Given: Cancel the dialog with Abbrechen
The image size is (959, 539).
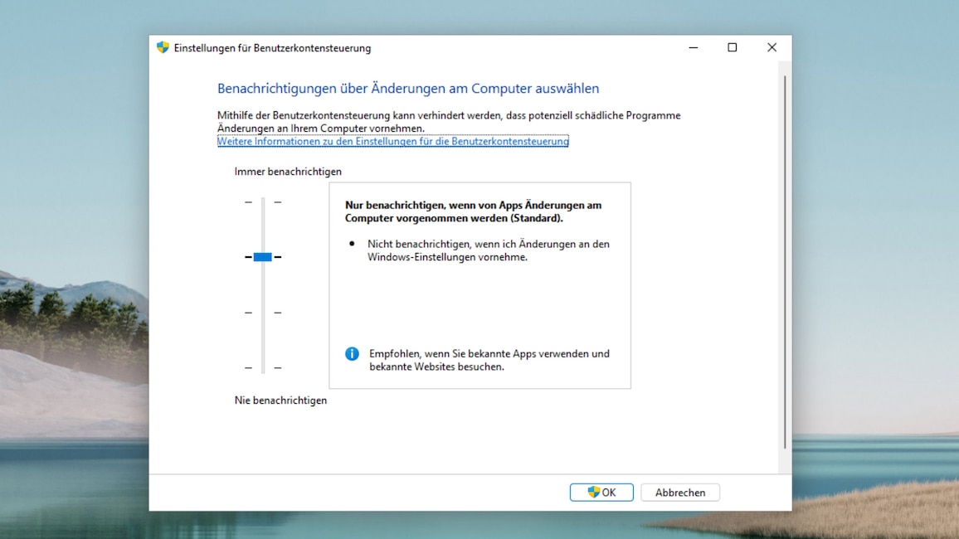Looking at the screenshot, I should pyautogui.click(x=680, y=492).
